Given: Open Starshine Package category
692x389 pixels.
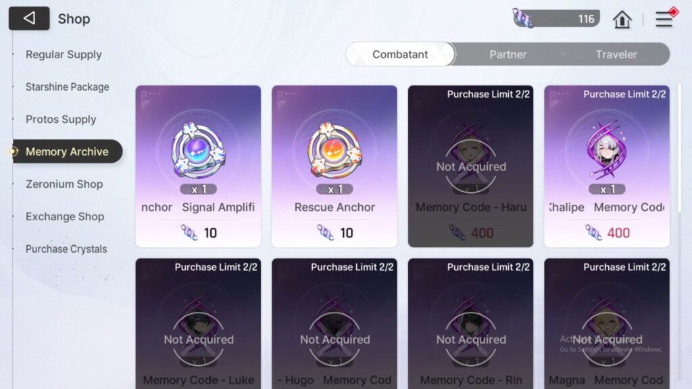Looking at the screenshot, I should (67, 87).
